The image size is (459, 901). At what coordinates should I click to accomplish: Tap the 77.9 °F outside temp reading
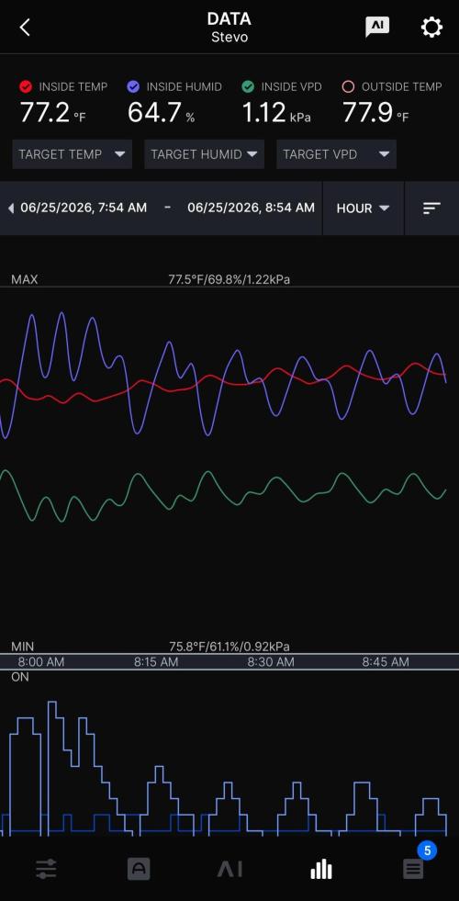pyautogui.click(x=375, y=113)
